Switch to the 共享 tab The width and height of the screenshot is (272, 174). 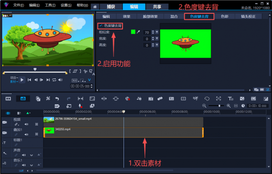pos(157,7)
